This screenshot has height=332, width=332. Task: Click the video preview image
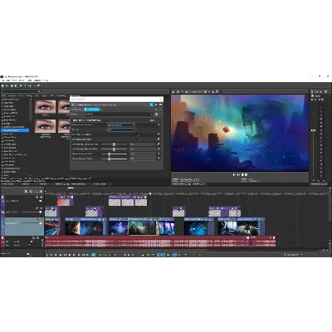point(240,133)
